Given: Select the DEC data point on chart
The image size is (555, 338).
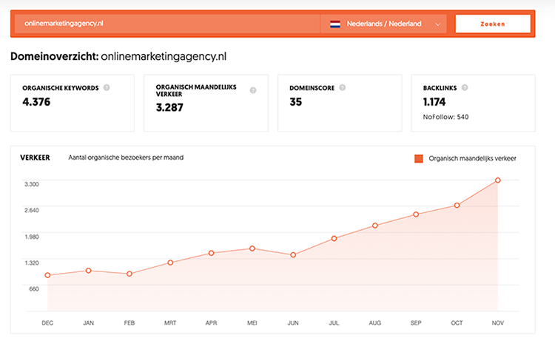Looking at the screenshot, I should point(47,275).
